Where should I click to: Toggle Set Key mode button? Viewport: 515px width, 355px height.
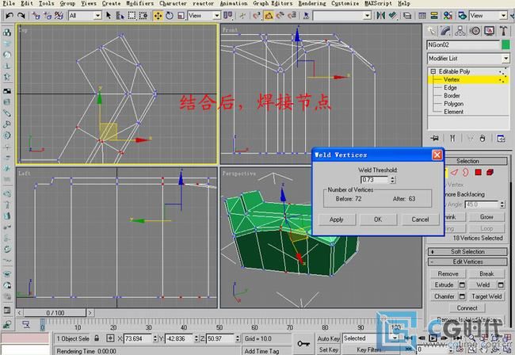(x=329, y=349)
